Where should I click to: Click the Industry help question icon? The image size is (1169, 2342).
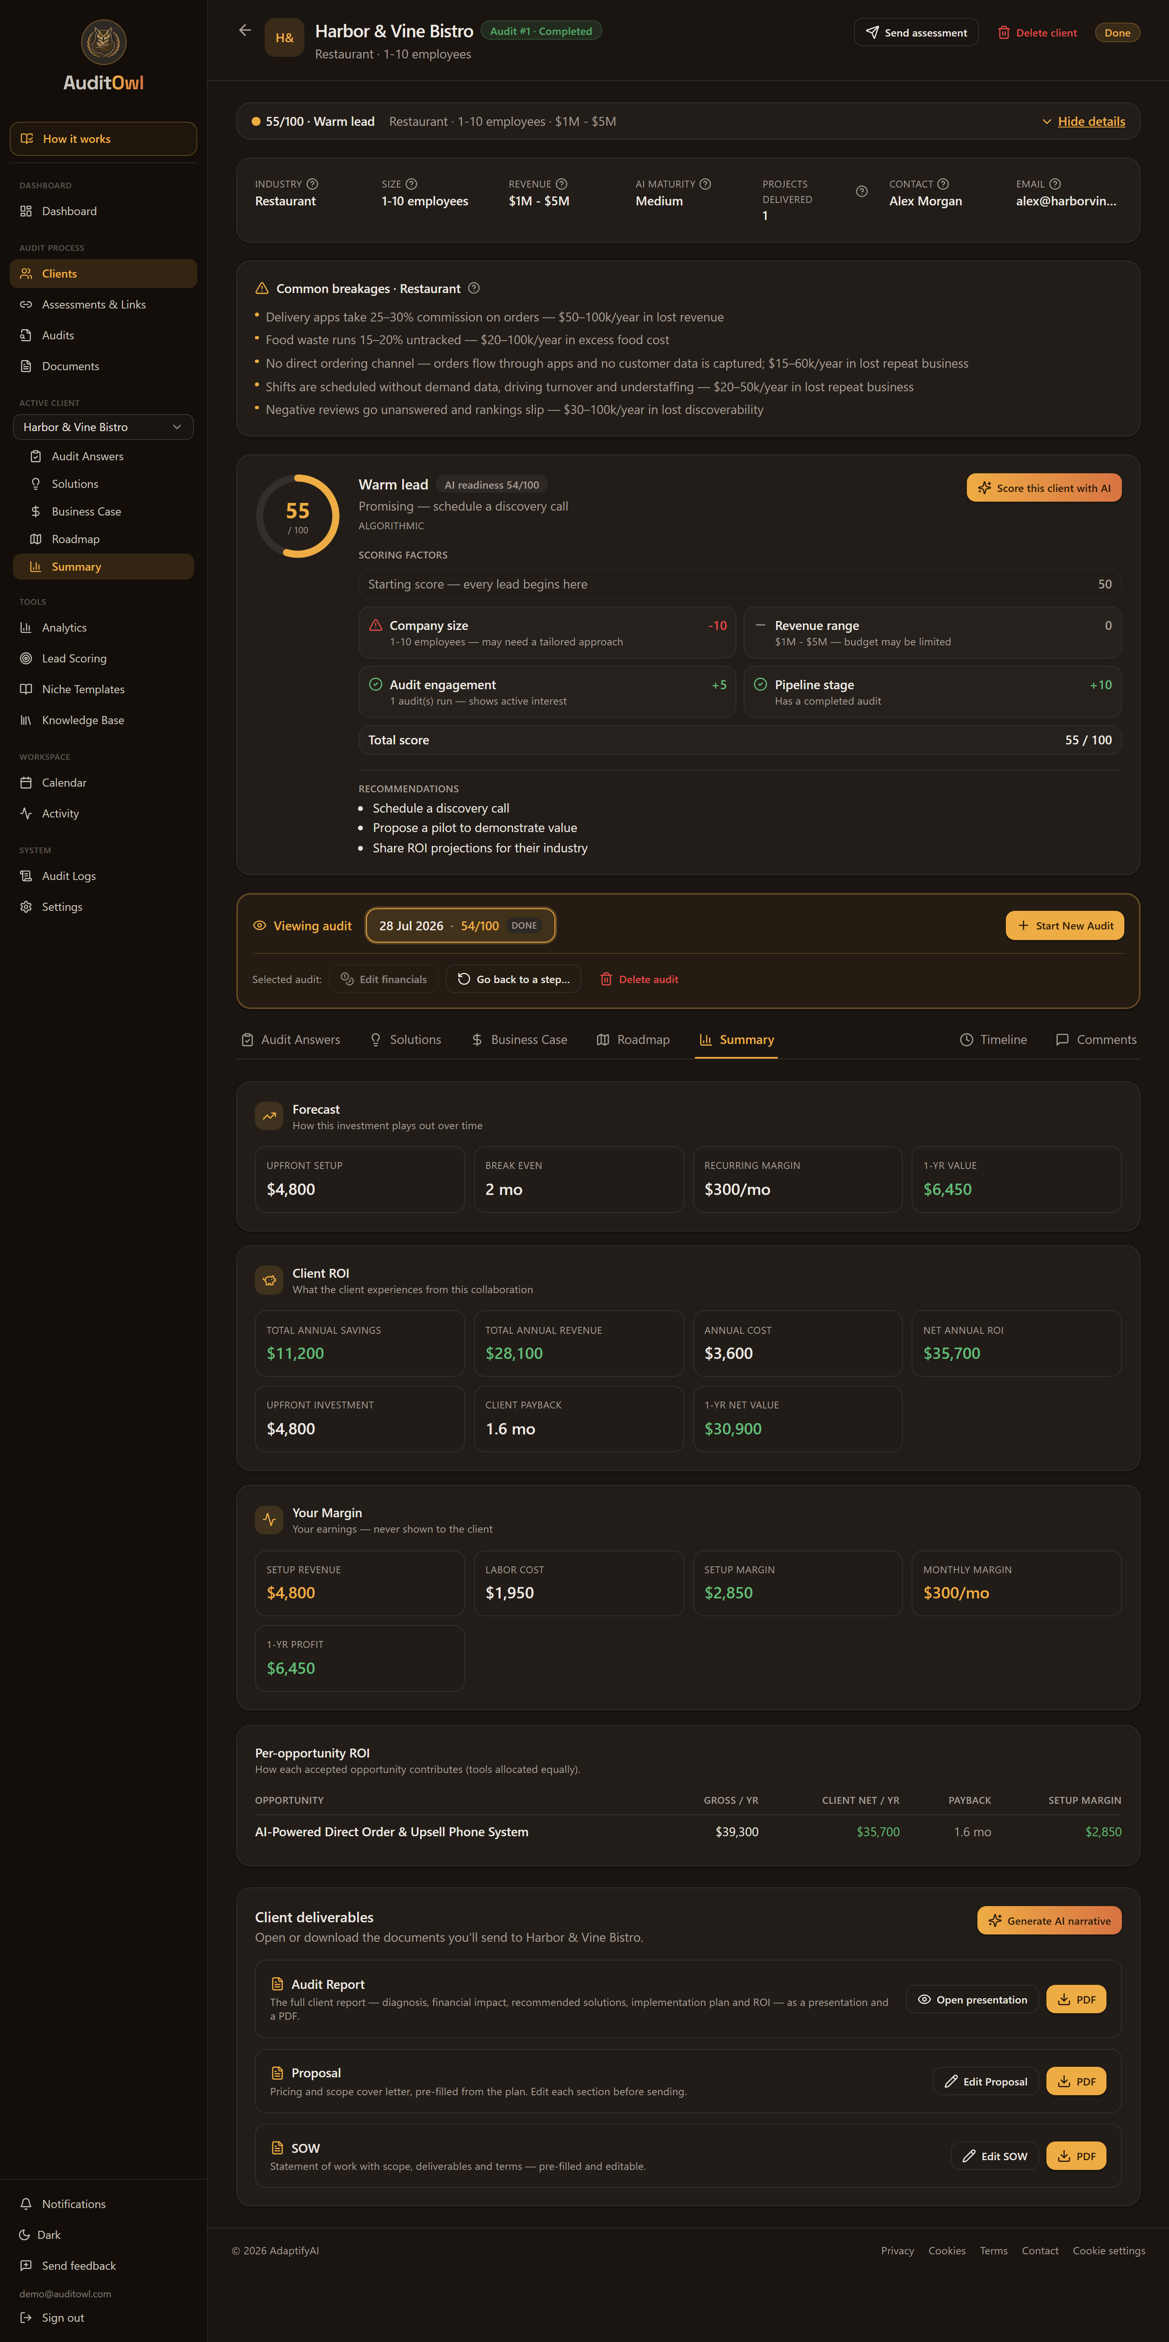(313, 183)
